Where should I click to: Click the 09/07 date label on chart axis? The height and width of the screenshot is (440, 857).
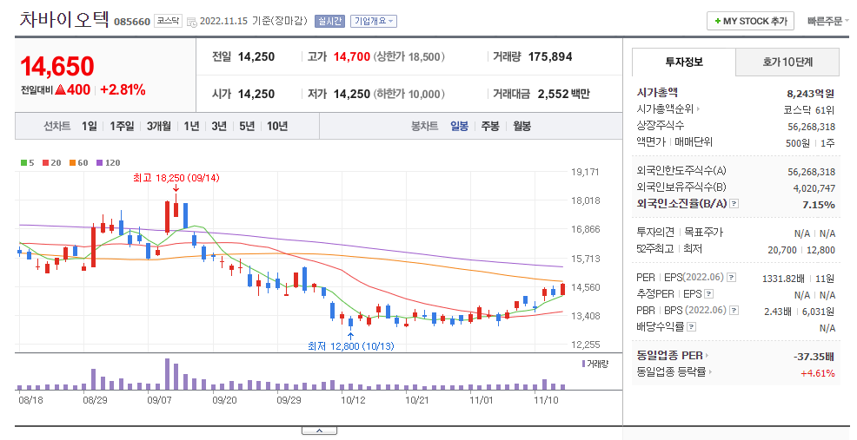coord(159,400)
